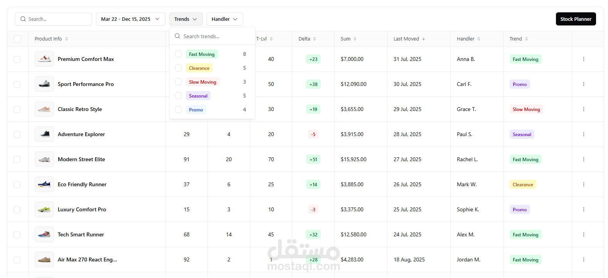Choose Clearance label in trends list

[199, 68]
